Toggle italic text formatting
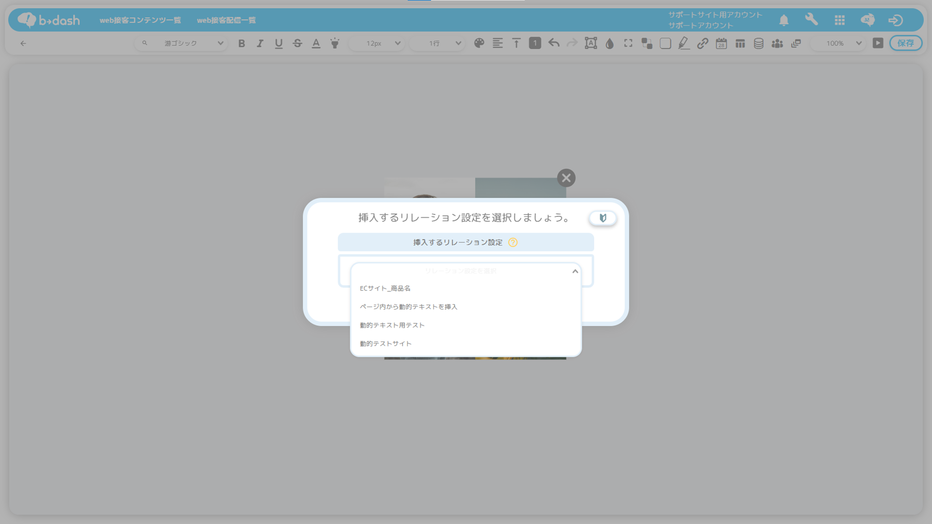Image resolution: width=932 pixels, height=524 pixels. tap(260, 43)
